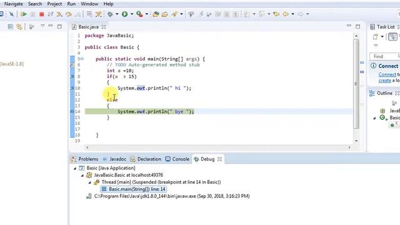This screenshot has width=400, height=225.
Task: Click the New Task icon in Task List
Action: (375, 36)
